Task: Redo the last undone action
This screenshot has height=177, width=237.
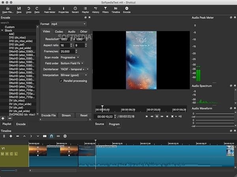Action: click(x=37, y=10)
